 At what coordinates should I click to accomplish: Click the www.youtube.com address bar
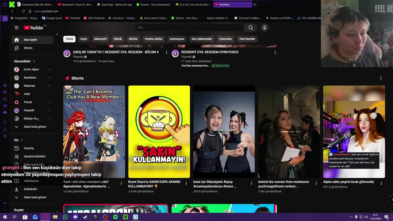[x=46, y=11]
